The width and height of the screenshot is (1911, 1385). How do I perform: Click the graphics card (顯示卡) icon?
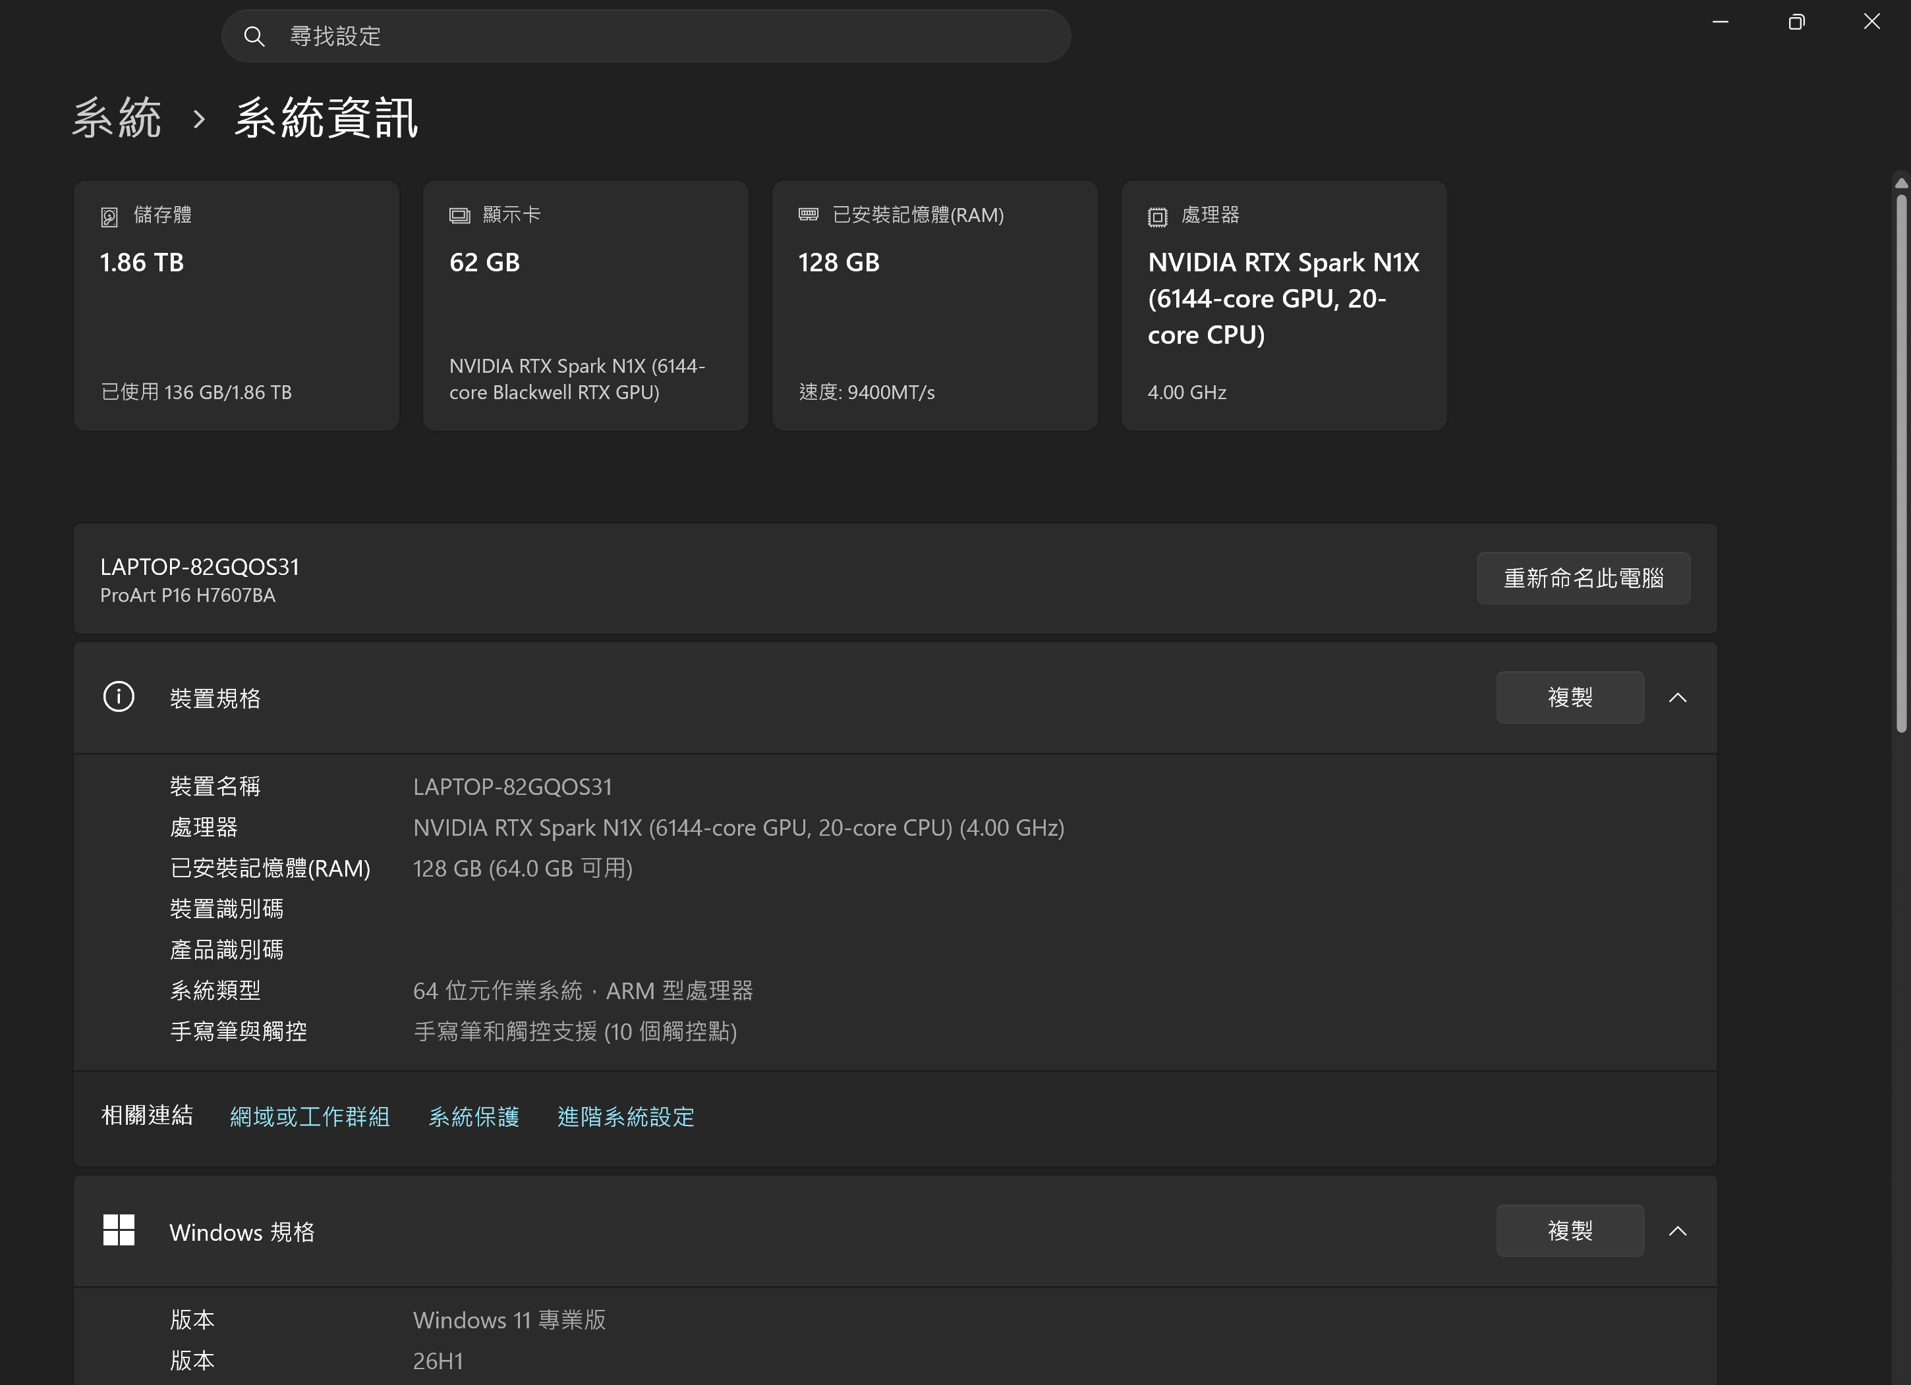coord(459,215)
